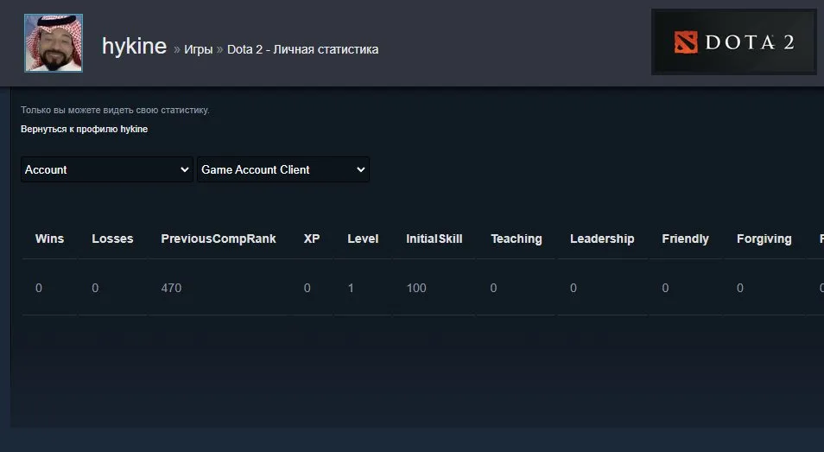Image resolution: width=824 pixels, height=452 pixels.
Task: Click the Account dropdown chevron arrow
Action: [x=185, y=169]
